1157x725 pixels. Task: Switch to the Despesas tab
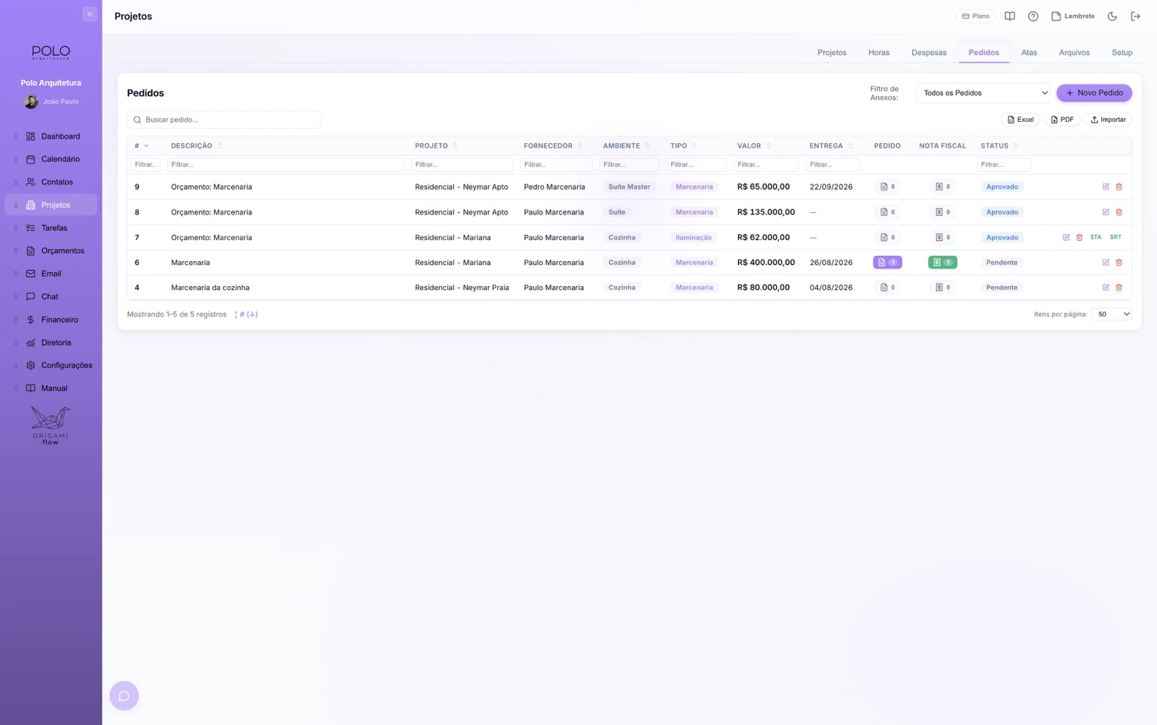tap(929, 53)
